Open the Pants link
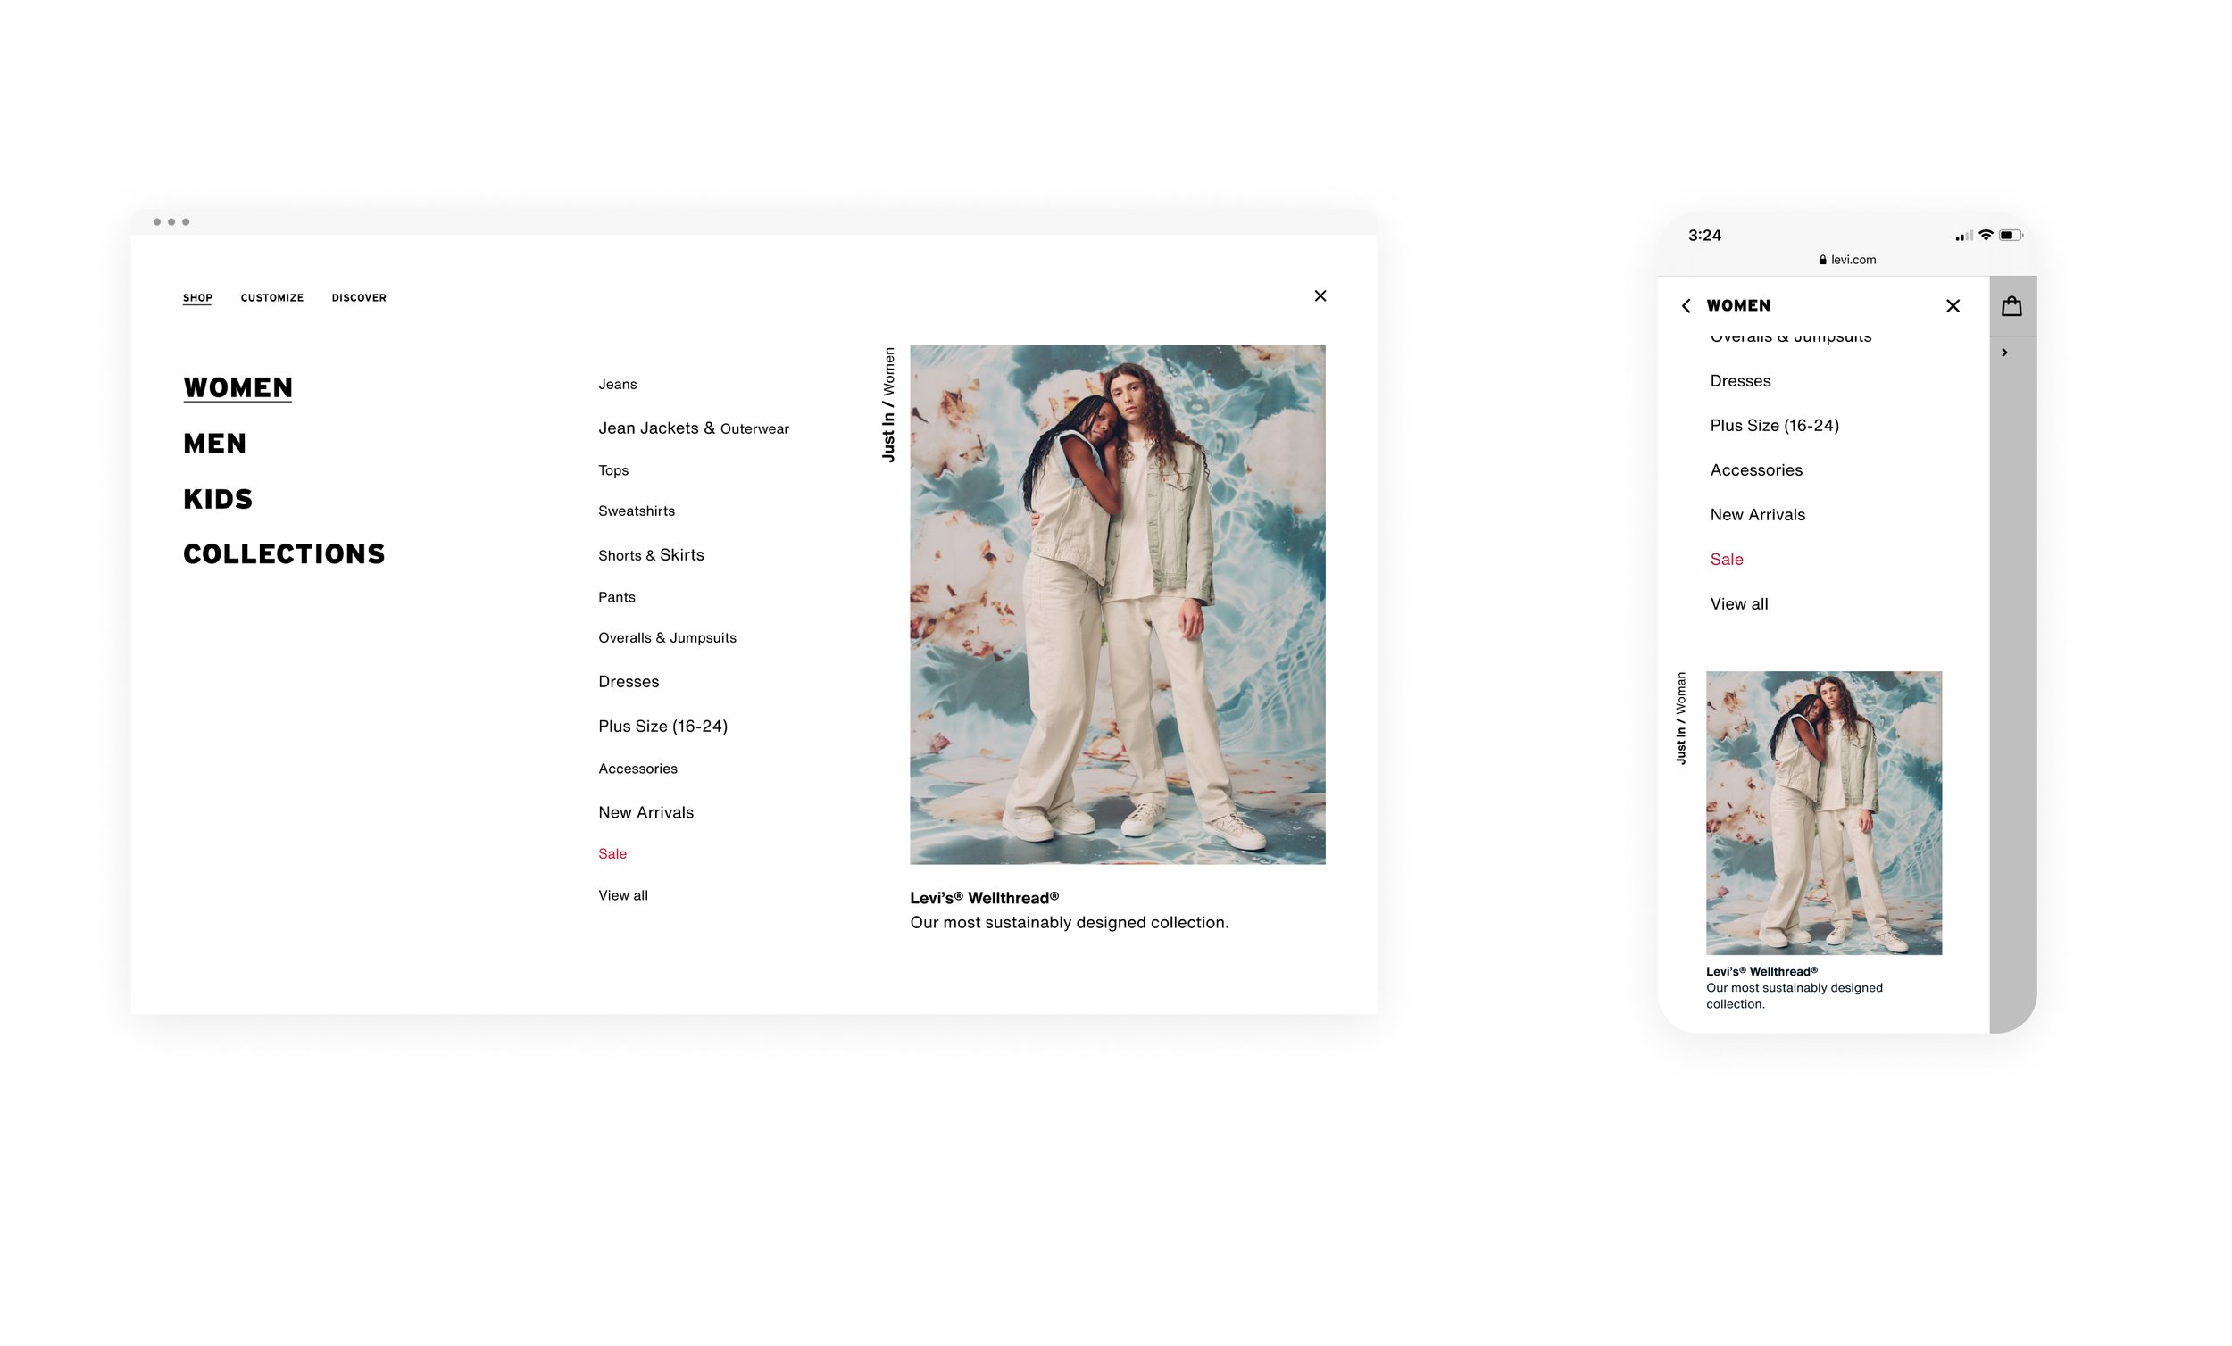This screenshot has height=1346, width=2232. click(616, 597)
